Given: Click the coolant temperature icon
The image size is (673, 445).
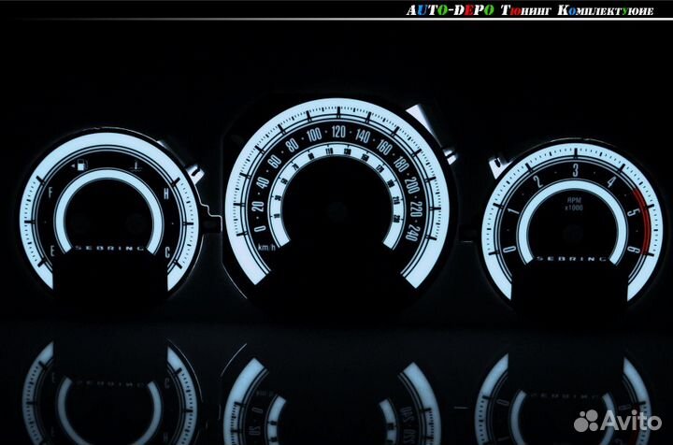Looking at the screenshot, I should pyautogui.click(x=136, y=167).
